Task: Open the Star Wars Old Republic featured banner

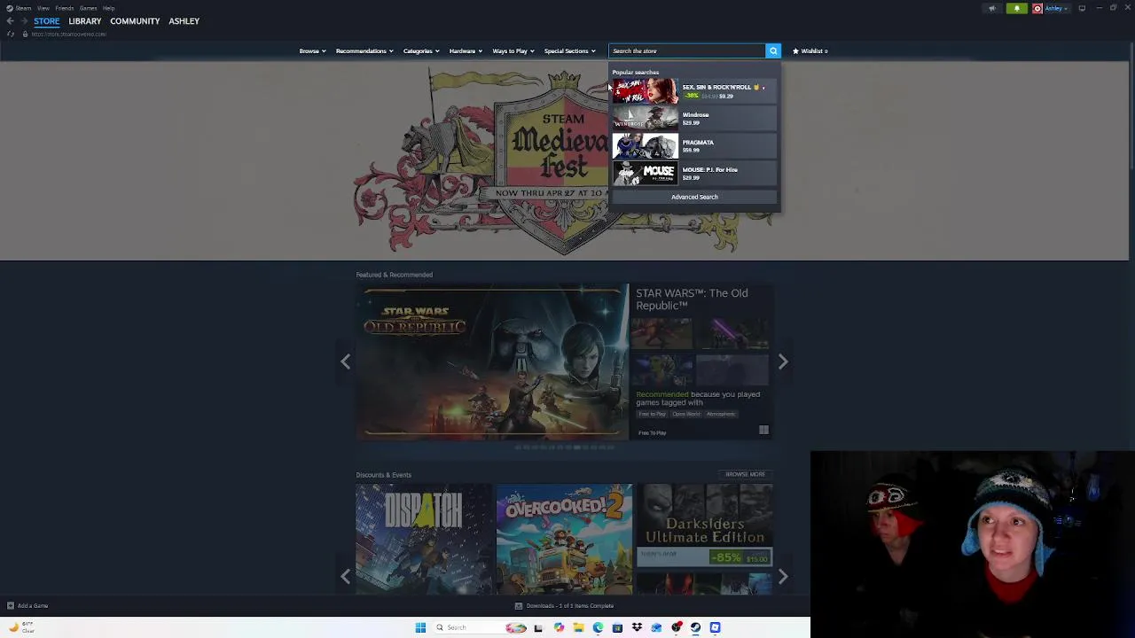Action: tap(492, 362)
